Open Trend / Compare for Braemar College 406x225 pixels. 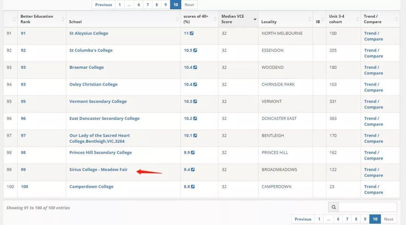tap(373, 70)
